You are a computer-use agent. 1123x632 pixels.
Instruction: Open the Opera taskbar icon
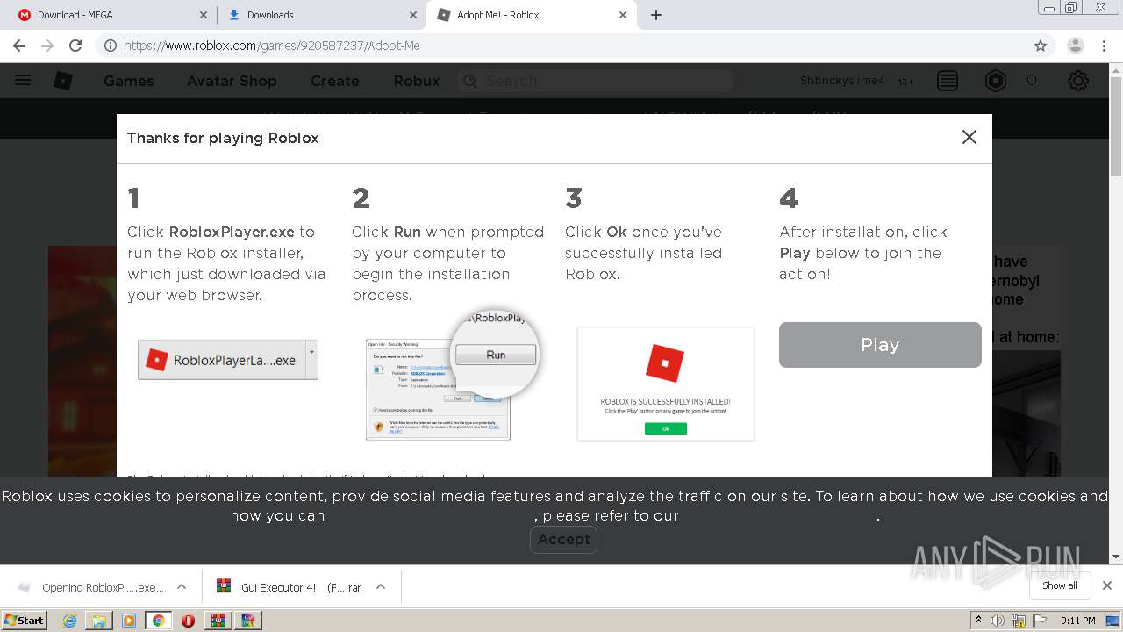tap(188, 621)
